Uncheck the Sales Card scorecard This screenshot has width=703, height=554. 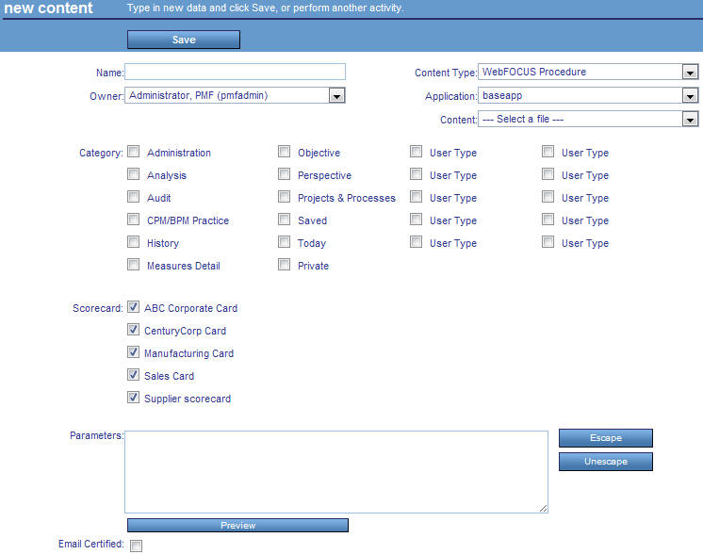point(133,375)
